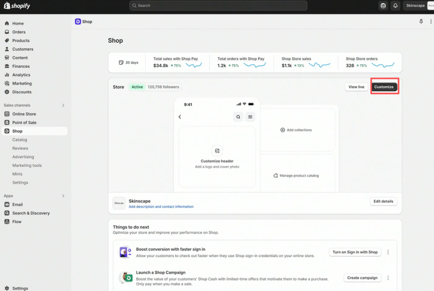
Task: Click the top Search field
Action: tap(218, 6)
